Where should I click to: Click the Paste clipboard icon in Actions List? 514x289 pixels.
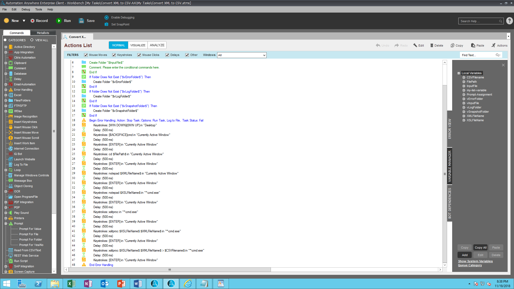click(473, 45)
